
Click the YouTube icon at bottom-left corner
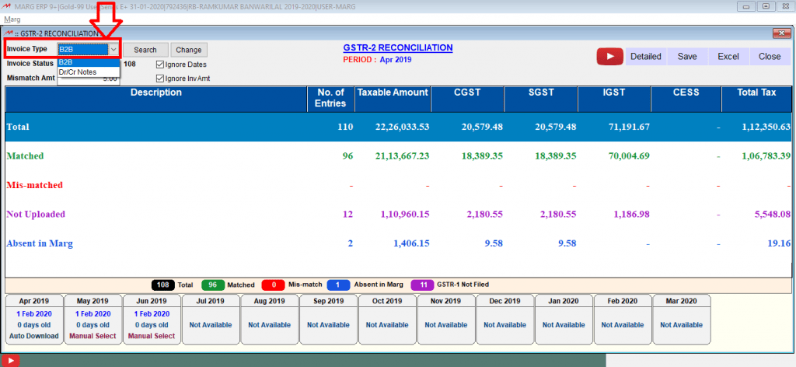click(x=10, y=361)
